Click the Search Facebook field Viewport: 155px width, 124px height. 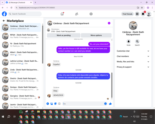click(25, 14)
